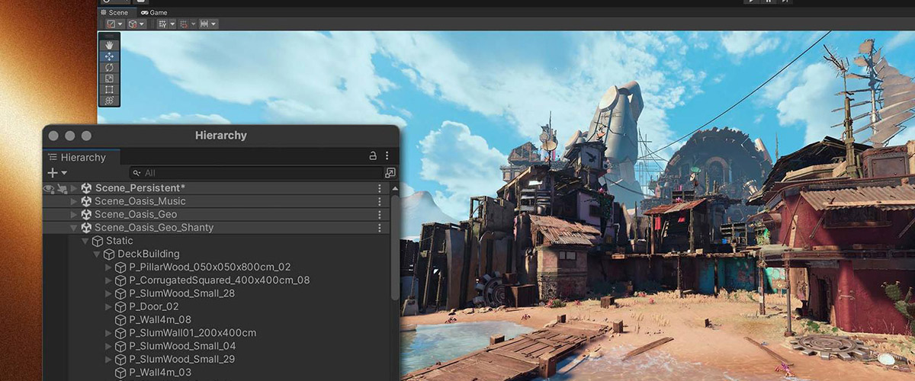This screenshot has width=915, height=381.
Task: Open the create menu dropdown arrow
Action: [64, 174]
